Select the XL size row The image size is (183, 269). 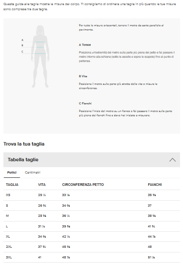pyautogui.click(x=91, y=237)
